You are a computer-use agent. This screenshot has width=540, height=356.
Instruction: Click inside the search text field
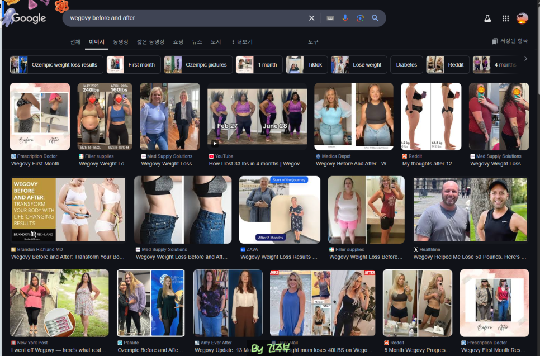[x=186, y=18]
